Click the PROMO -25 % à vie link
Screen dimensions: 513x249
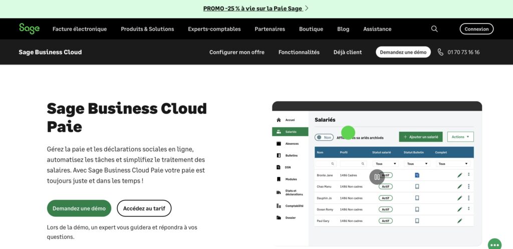point(252,9)
